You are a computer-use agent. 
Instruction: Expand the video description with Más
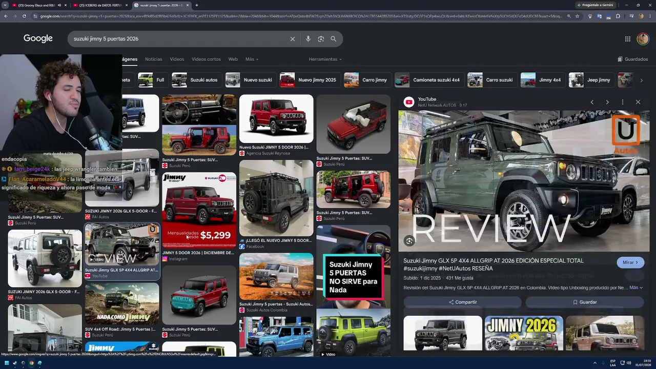[x=635, y=288]
